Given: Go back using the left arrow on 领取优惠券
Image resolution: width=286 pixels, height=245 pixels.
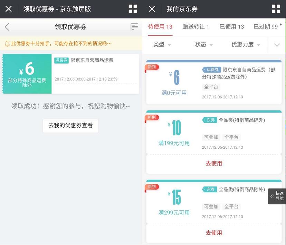Looking at the screenshot, I should [x=7, y=27].
